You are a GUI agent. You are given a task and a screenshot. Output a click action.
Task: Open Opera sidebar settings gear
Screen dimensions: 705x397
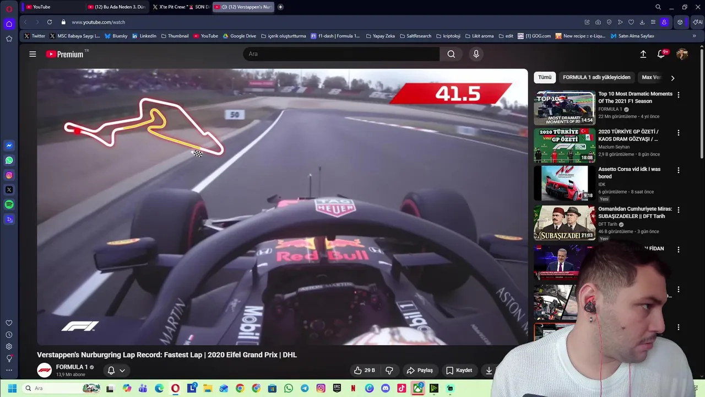coord(9,346)
